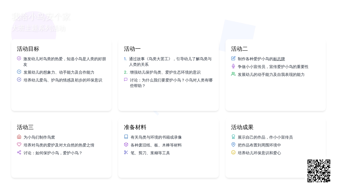Click text 笔、剪刀、浆糊等工具
Screen dimensions: 337x189
[150, 153]
